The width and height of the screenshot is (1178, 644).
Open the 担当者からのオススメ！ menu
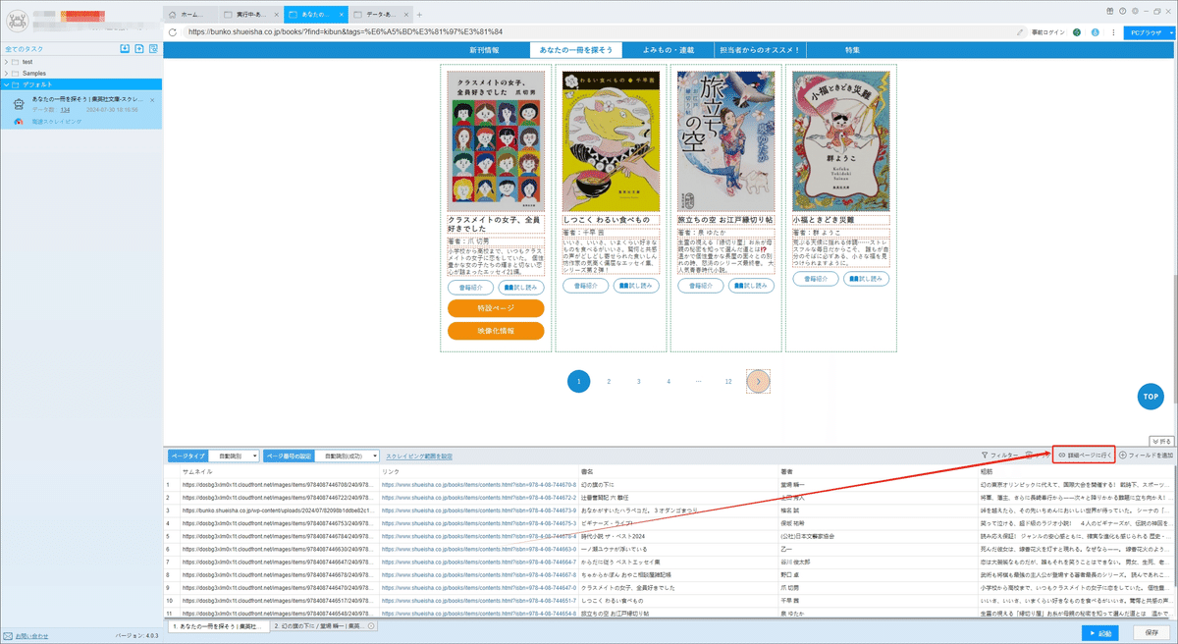pos(761,50)
